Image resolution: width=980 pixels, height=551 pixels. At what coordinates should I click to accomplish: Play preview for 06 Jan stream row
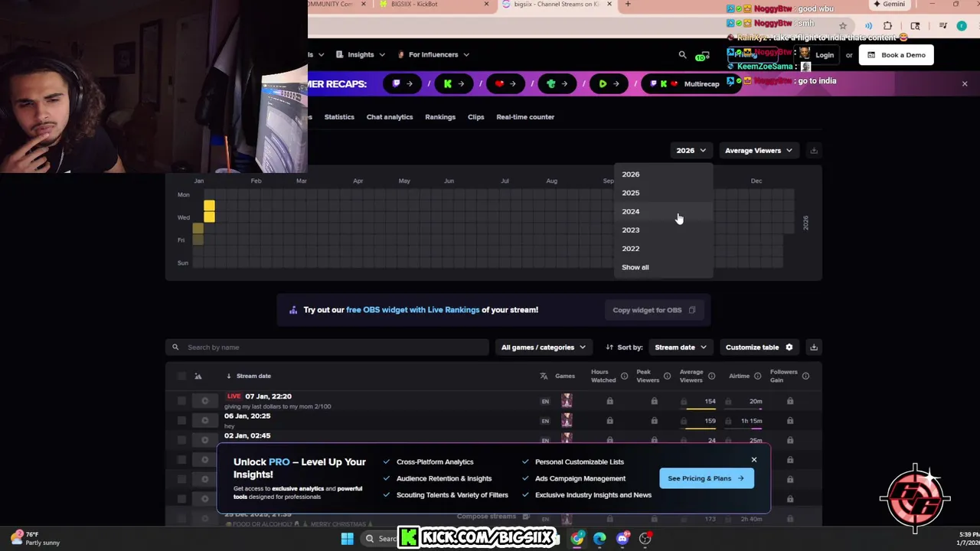pos(204,421)
